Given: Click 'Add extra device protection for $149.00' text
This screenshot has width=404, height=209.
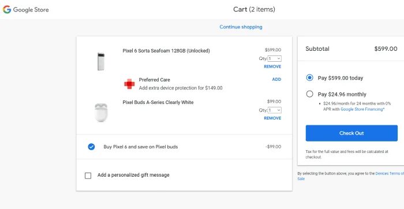Looking at the screenshot, I should coord(181,88).
